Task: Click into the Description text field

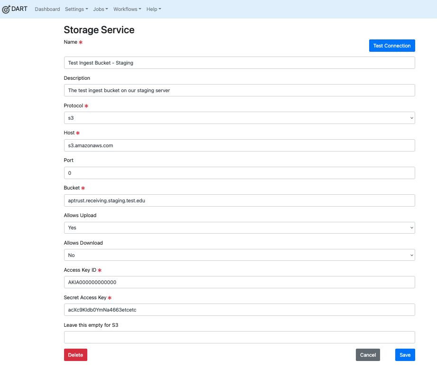Action: [x=239, y=90]
